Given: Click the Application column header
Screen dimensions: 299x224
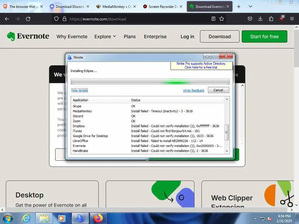Looking at the screenshot, I should click(x=100, y=100).
